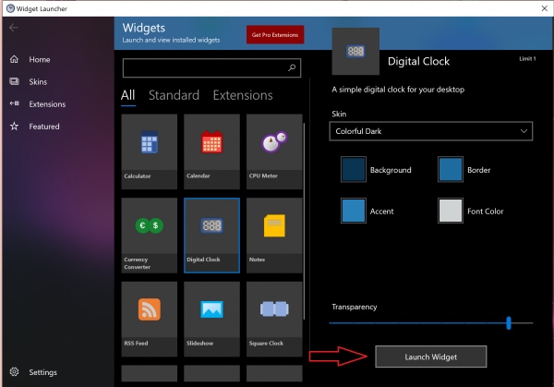Click 'Launch and view installed widgets' subtitle

(171, 40)
